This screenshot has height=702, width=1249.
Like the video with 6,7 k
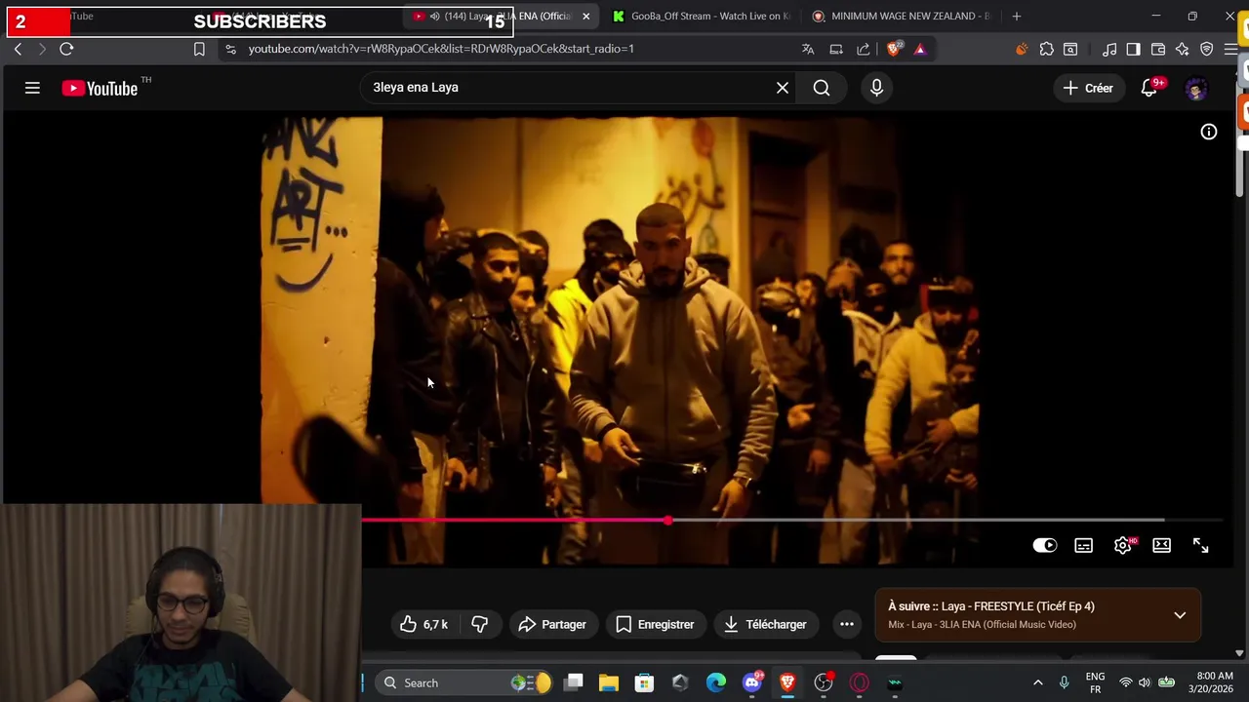(424, 624)
